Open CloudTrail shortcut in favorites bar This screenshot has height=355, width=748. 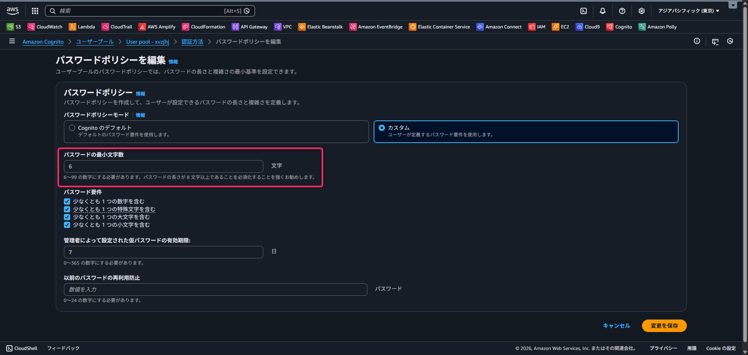[117, 27]
